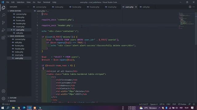Show hidden system tray icons chevron
The height and width of the screenshot is (110, 197).
[159, 108]
